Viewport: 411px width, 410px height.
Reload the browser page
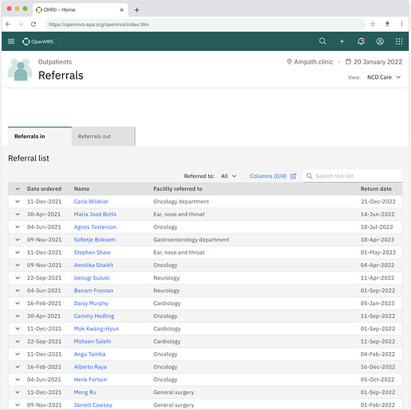(33, 24)
